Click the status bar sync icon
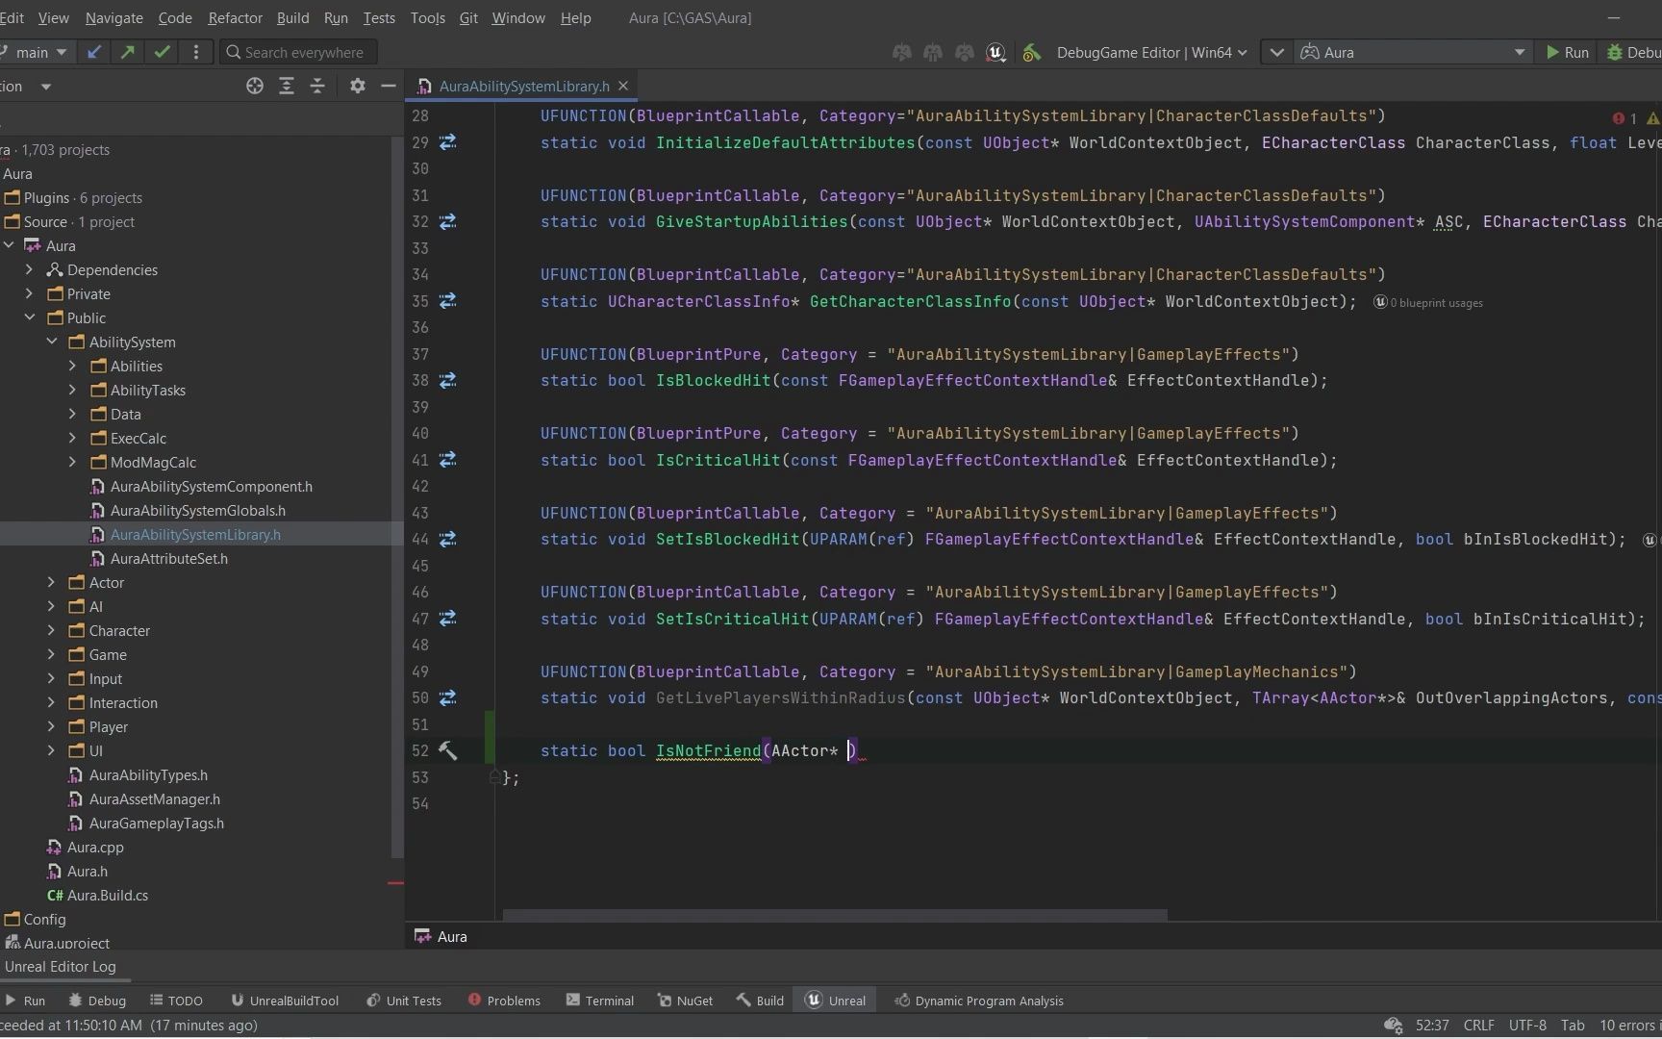 [1392, 1026]
